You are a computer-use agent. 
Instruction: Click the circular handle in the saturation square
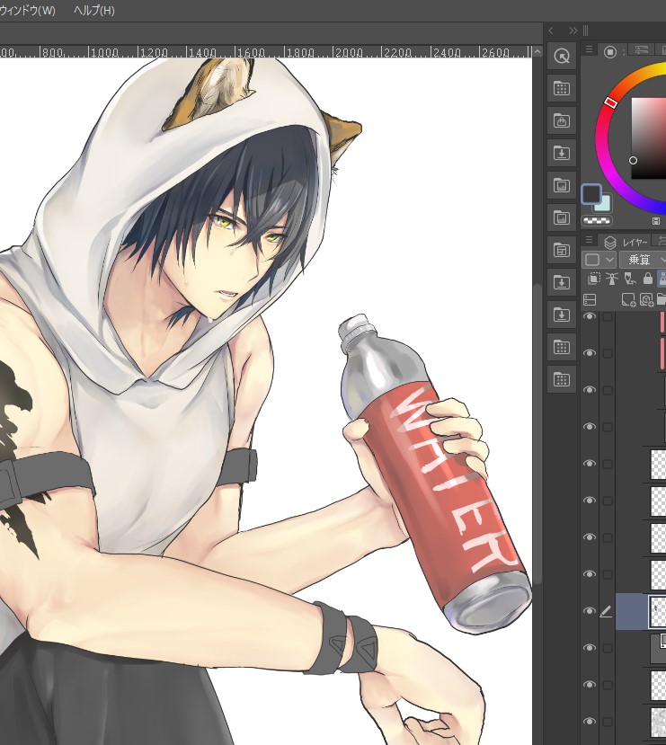[634, 161]
